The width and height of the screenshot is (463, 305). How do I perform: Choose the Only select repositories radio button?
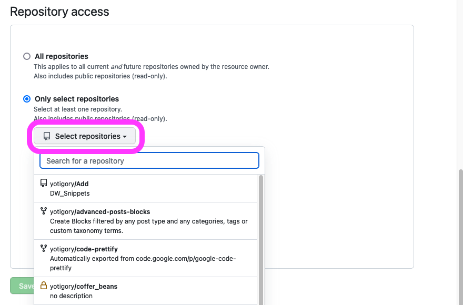27,99
